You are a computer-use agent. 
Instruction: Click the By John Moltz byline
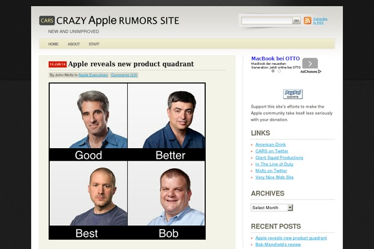coord(62,75)
